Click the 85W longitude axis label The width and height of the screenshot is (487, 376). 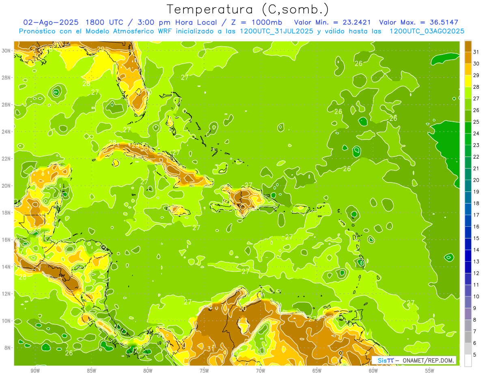(91, 371)
